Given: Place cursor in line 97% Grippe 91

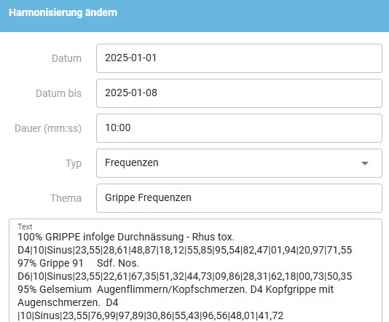Looking at the screenshot, I should coord(78,263).
